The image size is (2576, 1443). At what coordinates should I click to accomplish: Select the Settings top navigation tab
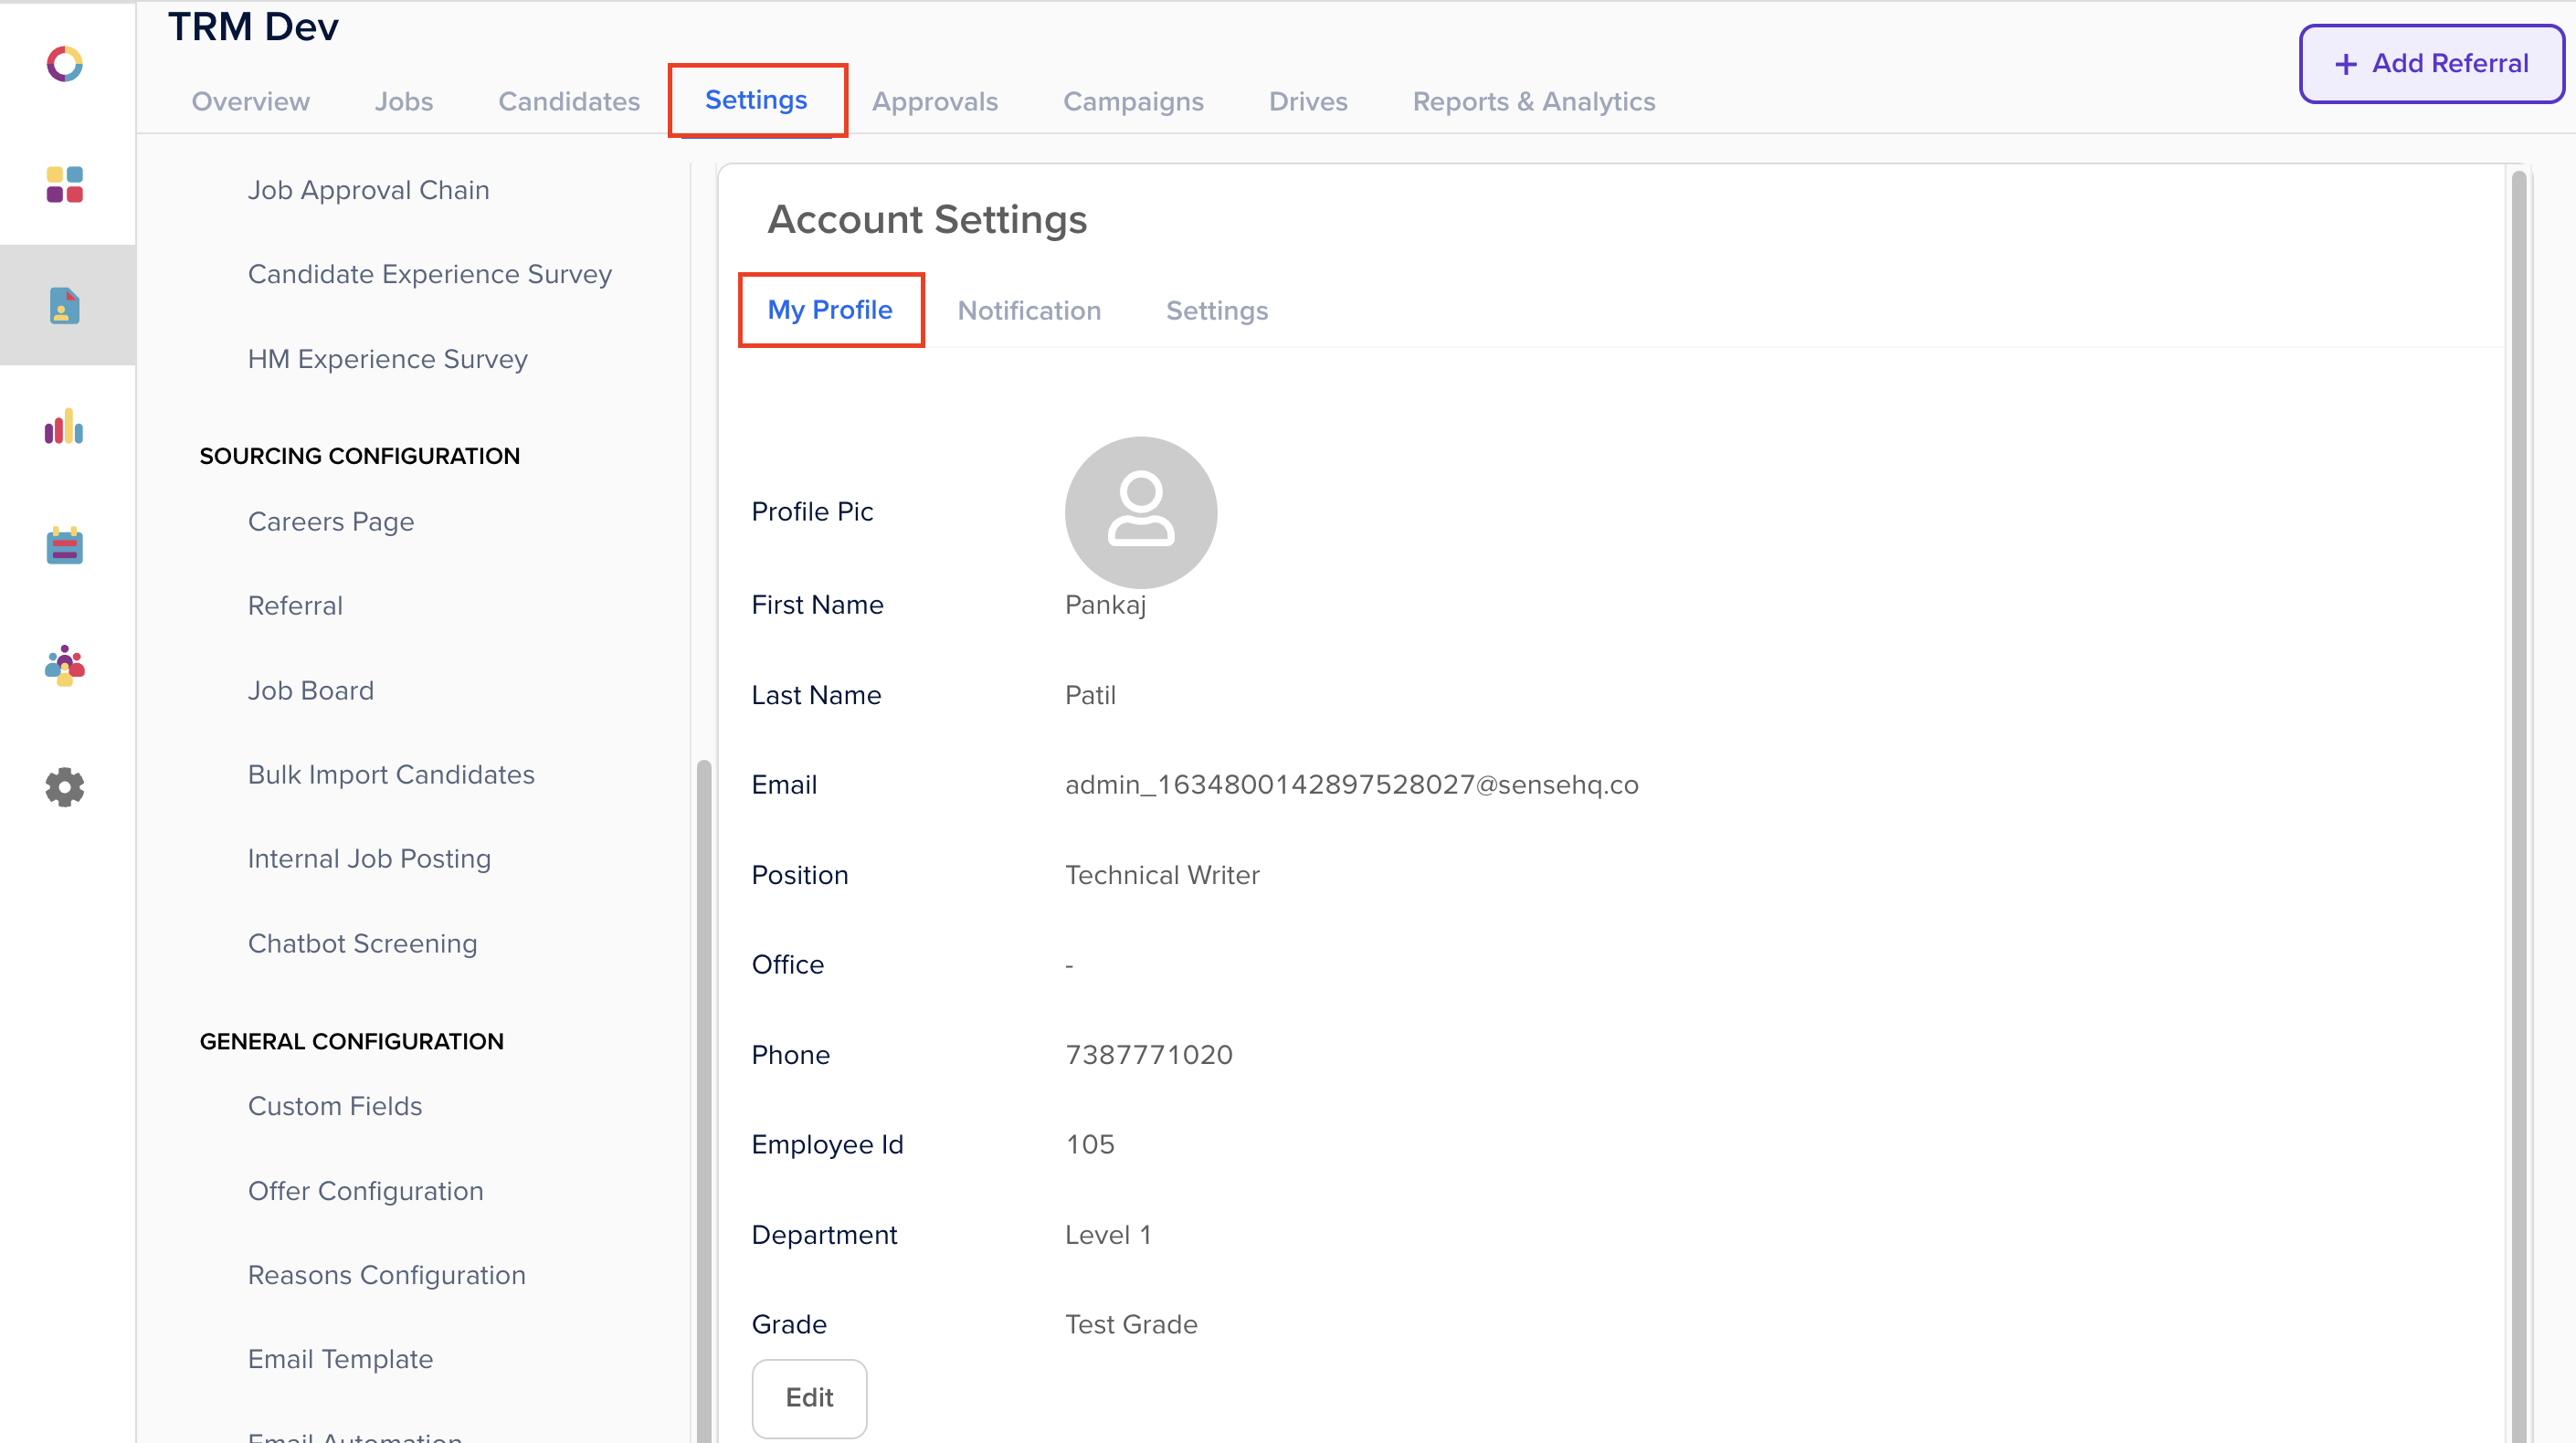pos(756,100)
